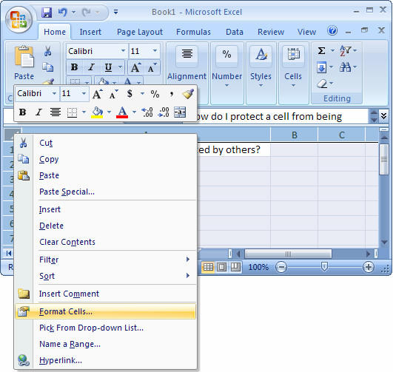Click the large Paste clipboard icon in ribbon
Viewport: 393px width, 372px height.
(x=24, y=57)
